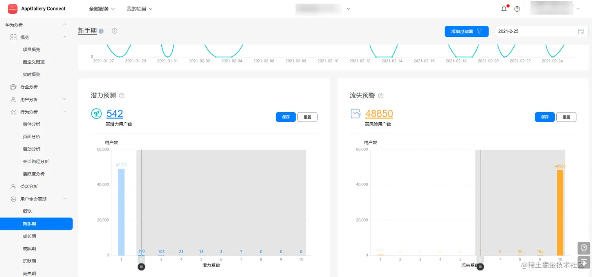Click the 行业分析 icon in sidebar
592x277 pixels.
(13, 87)
